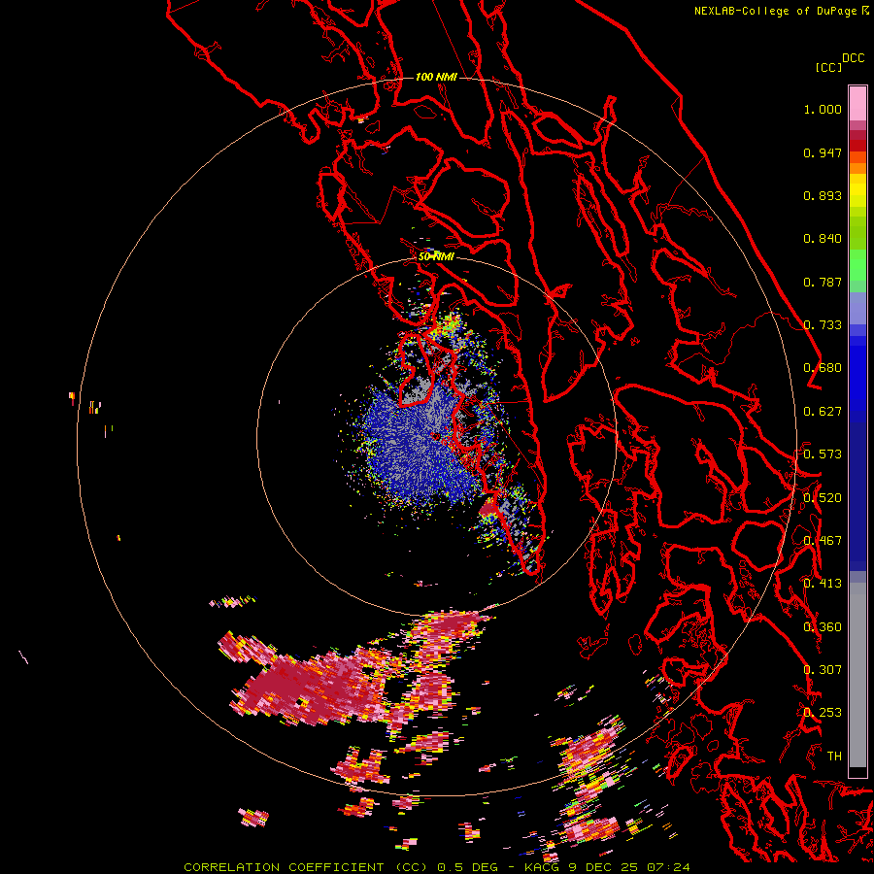Click the [CC] color bar unit label
Image resolution: width=874 pixels, height=874 pixels.
[x=828, y=67]
